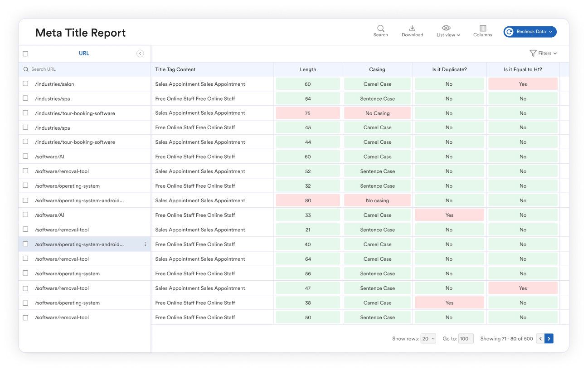Click the Length column header
The width and height of the screenshot is (588, 371).
click(x=308, y=69)
